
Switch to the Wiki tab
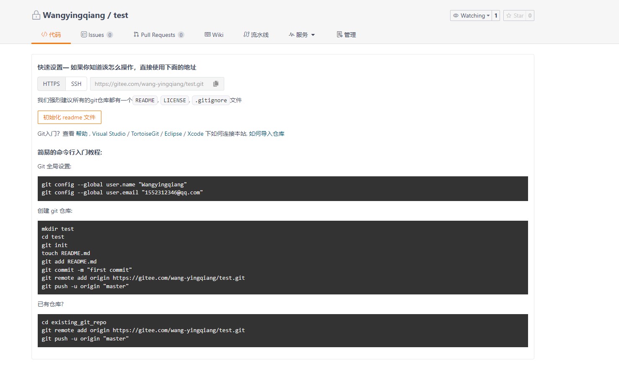[214, 35]
